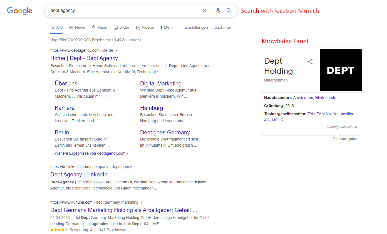
Task: Open the Digital Marketing sitelink
Action: pyautogui.click(x=161, y=83)
